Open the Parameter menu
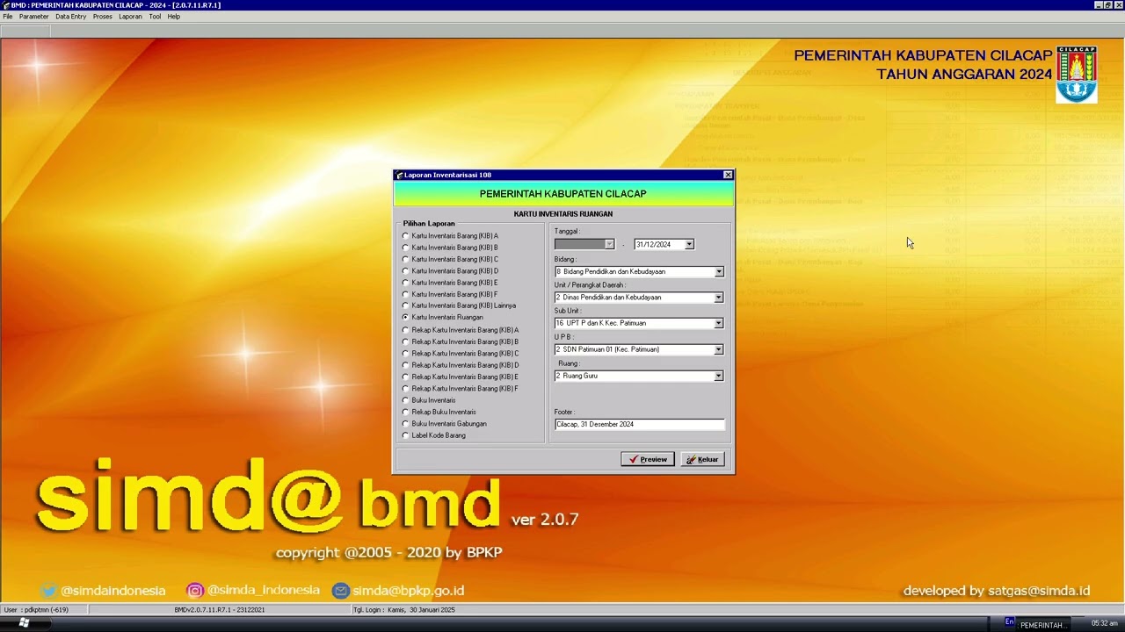The height and width of the screenshot is (632, 1125). point(34,17)
